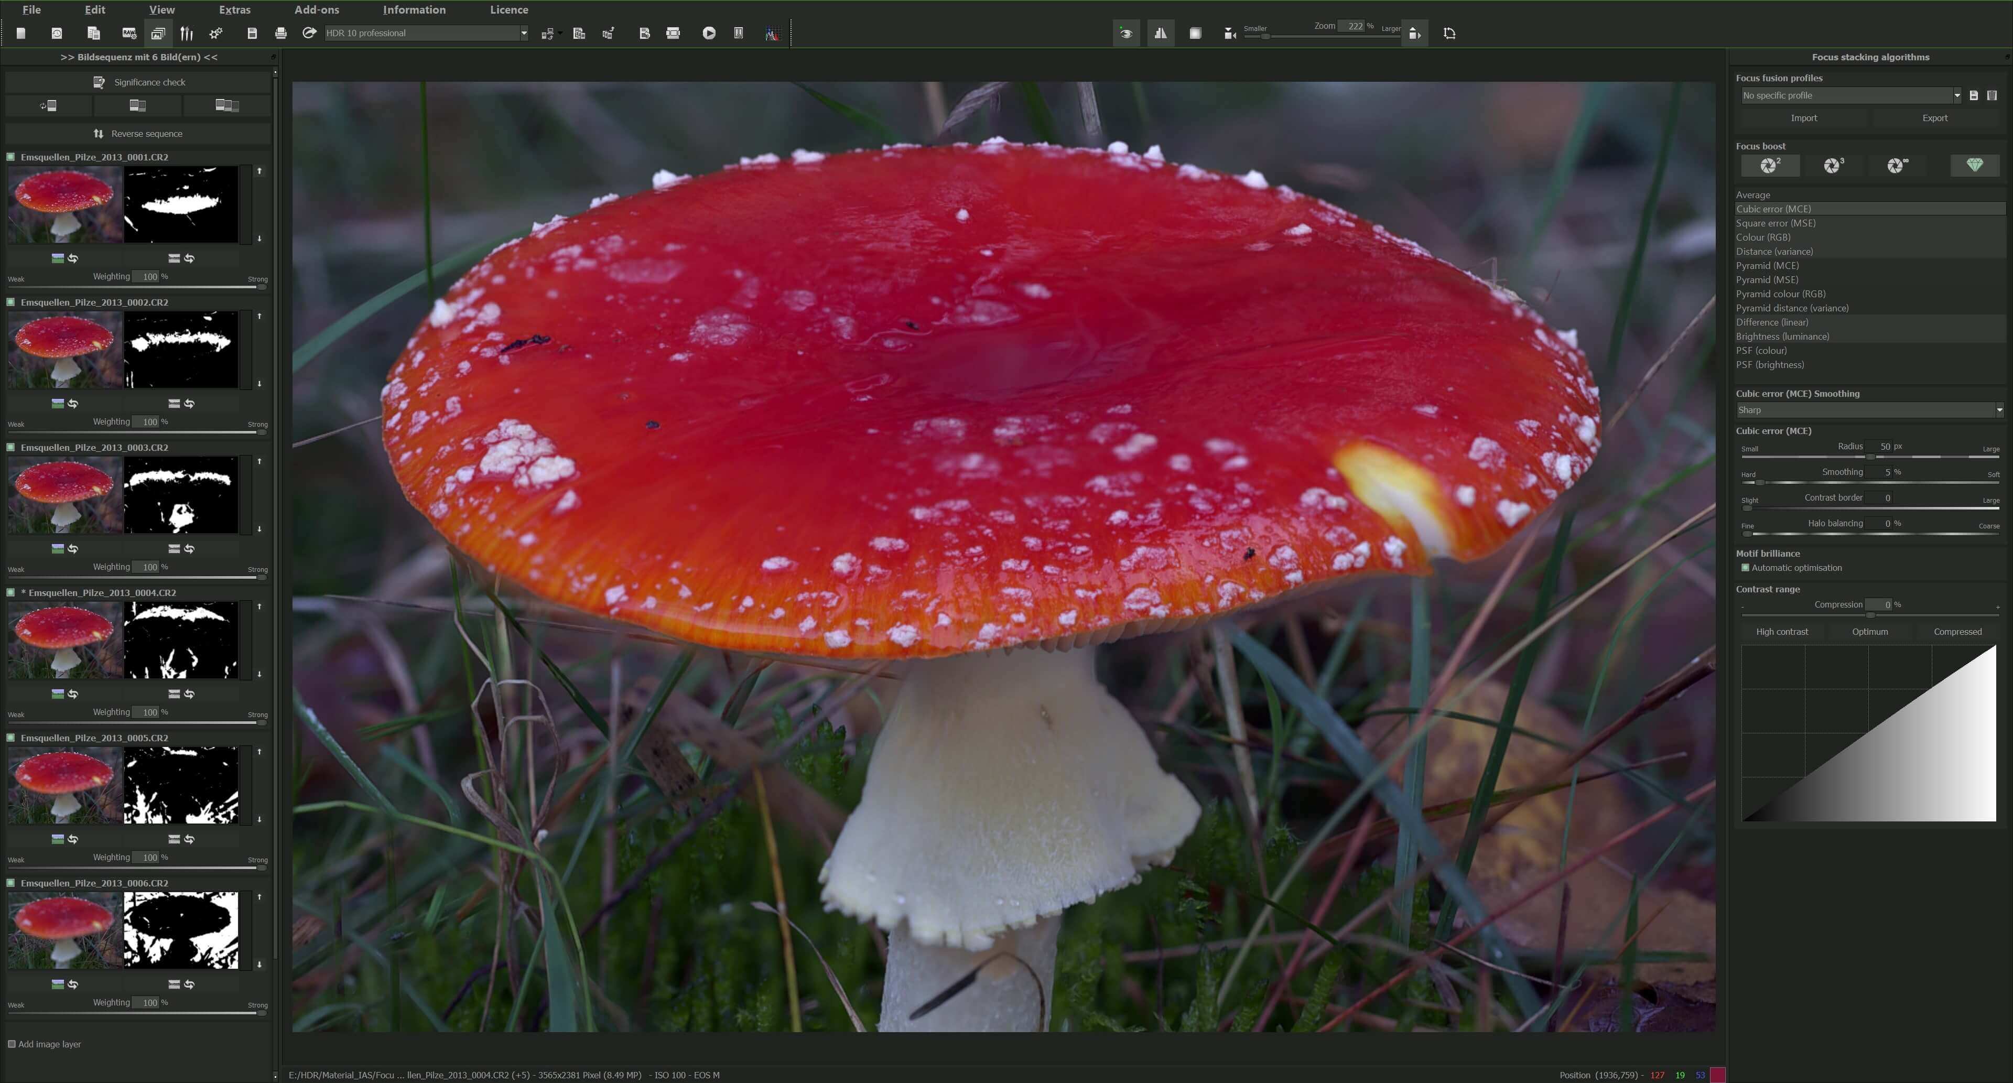Save focus fusion profile with disk icon
2013x1083 pixels.
coord(1973,95)
